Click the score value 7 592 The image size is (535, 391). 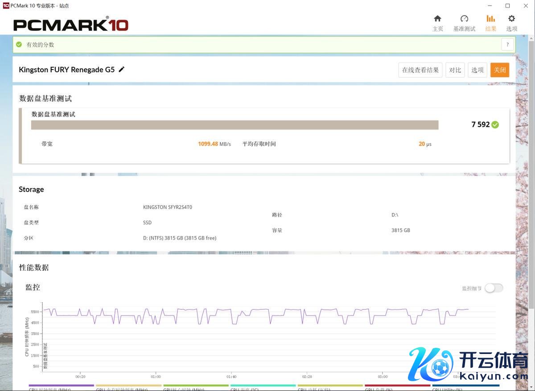(481, 125)
